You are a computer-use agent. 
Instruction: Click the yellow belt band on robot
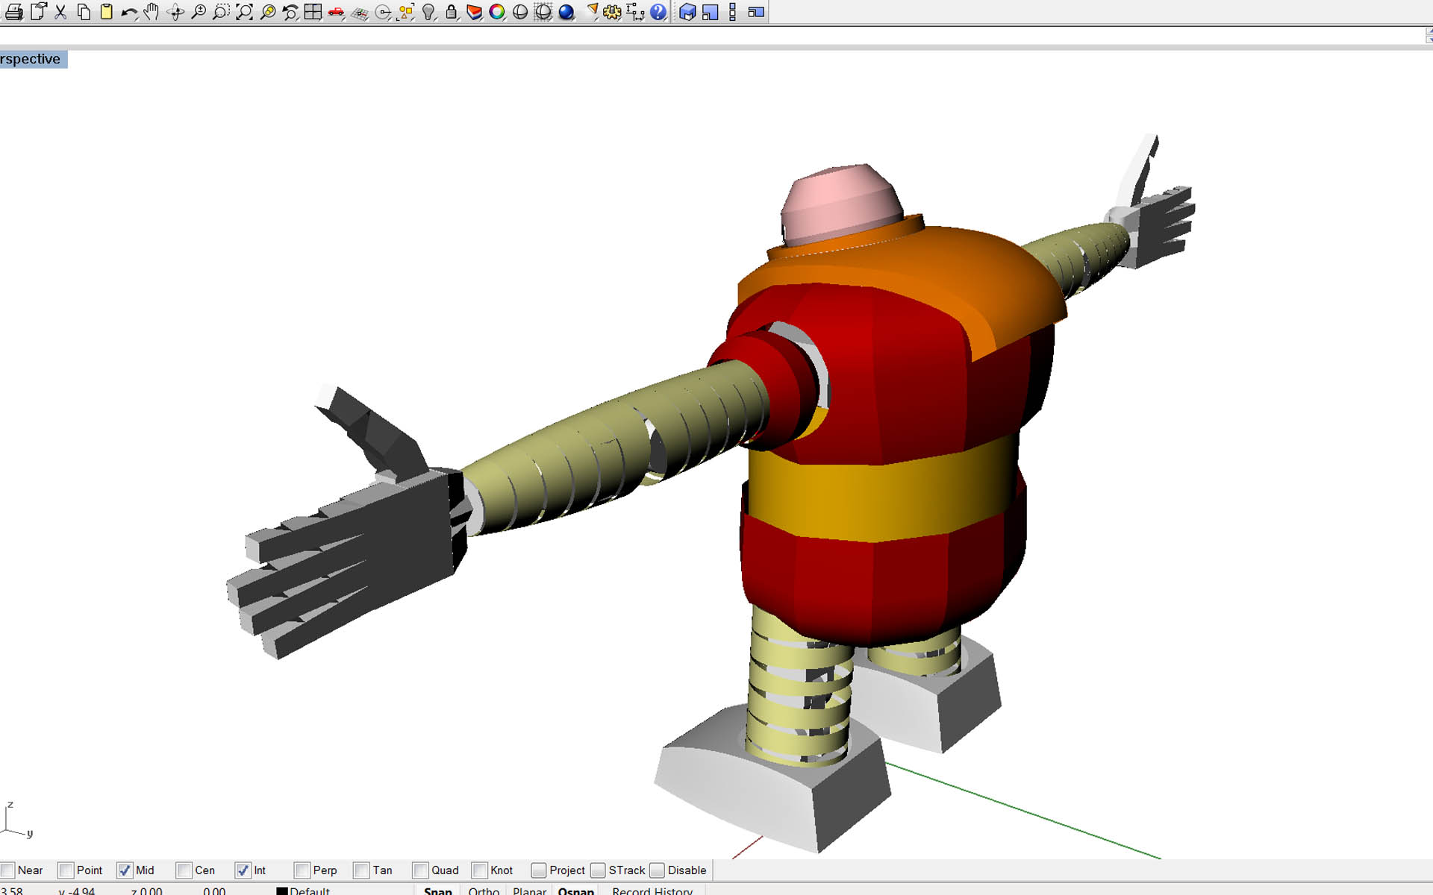[883, 490]
